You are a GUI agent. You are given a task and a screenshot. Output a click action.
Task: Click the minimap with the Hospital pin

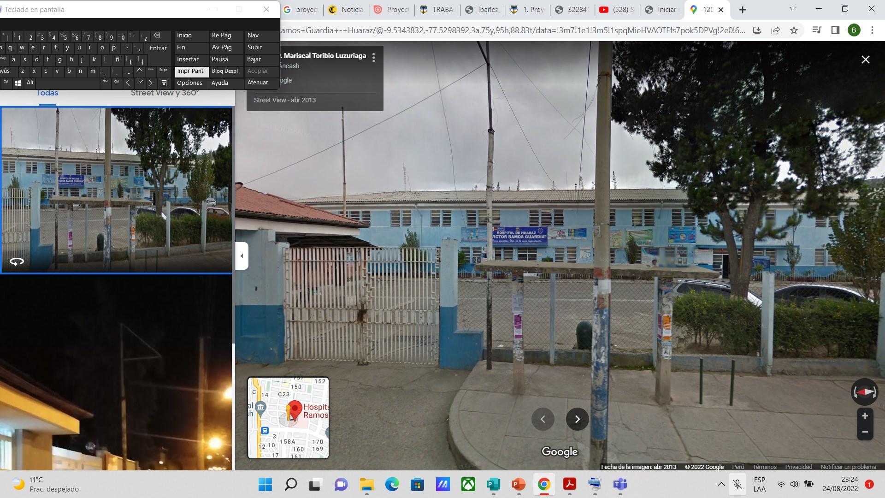[x=288, y=418]
